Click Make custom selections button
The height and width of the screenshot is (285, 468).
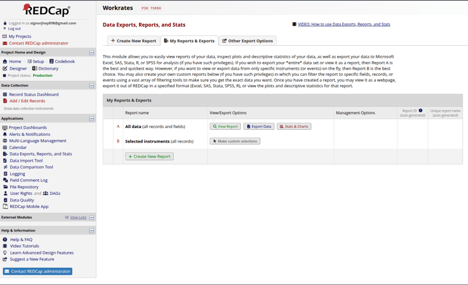pos(235,141)
